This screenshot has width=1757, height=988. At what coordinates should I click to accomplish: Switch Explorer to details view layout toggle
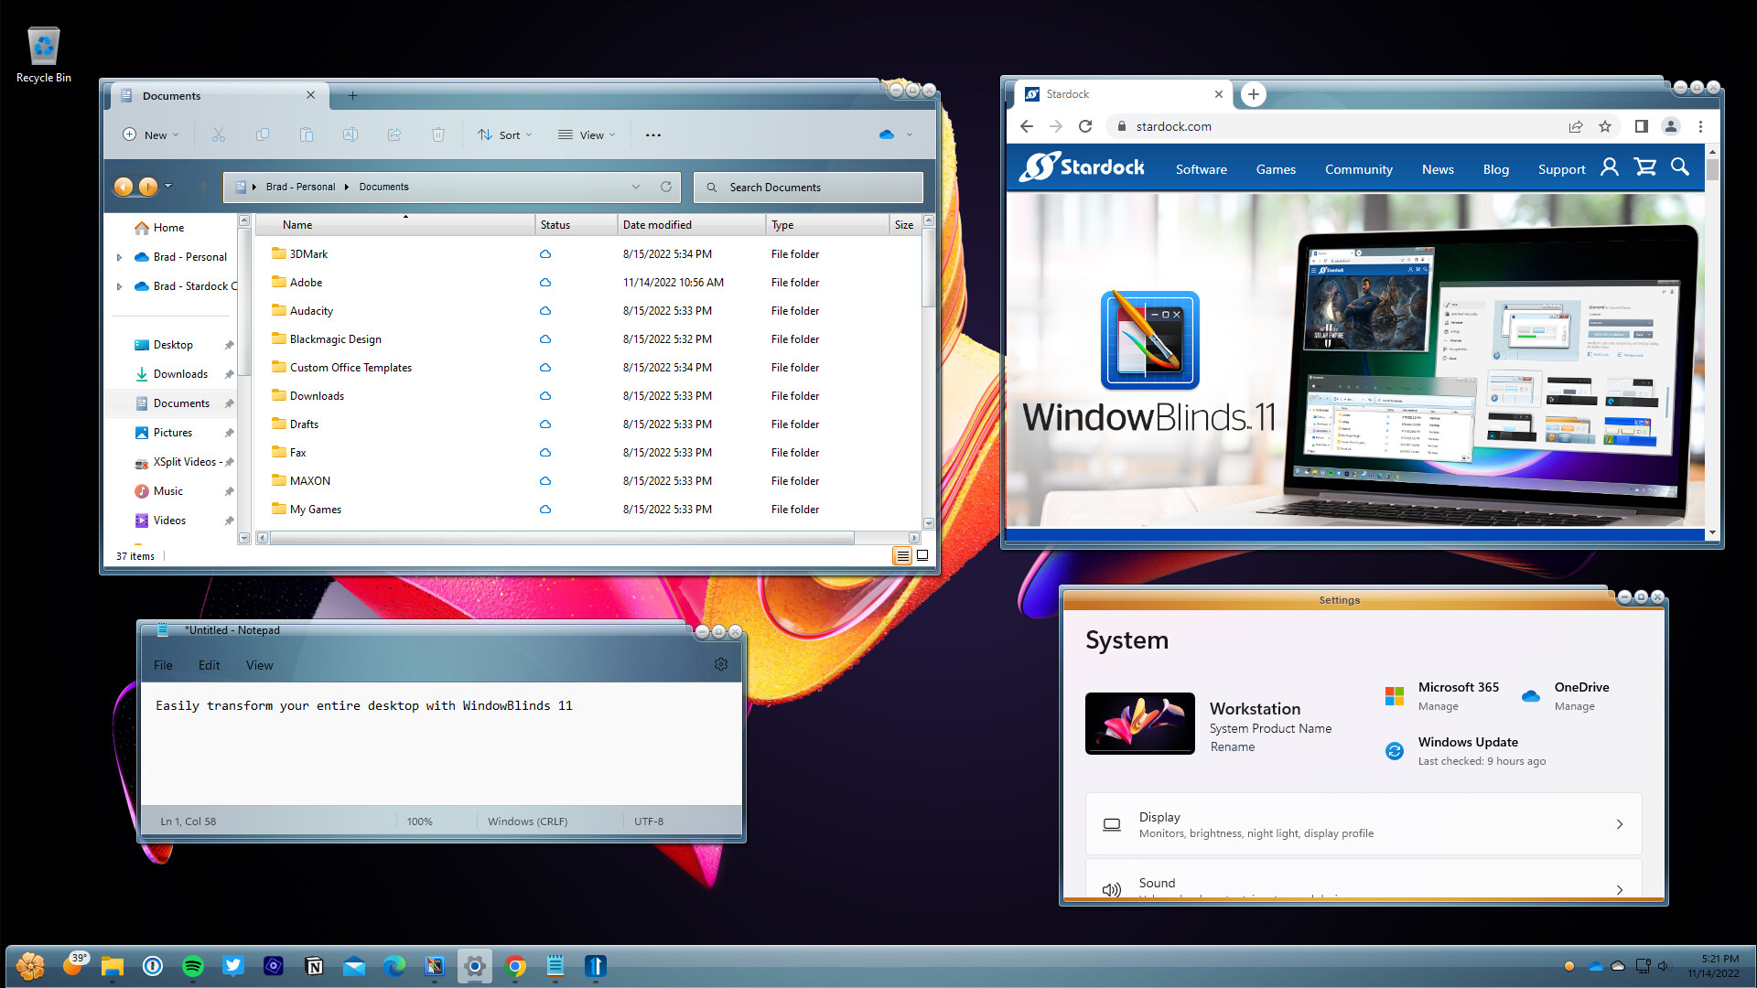(x=902, y=555)
